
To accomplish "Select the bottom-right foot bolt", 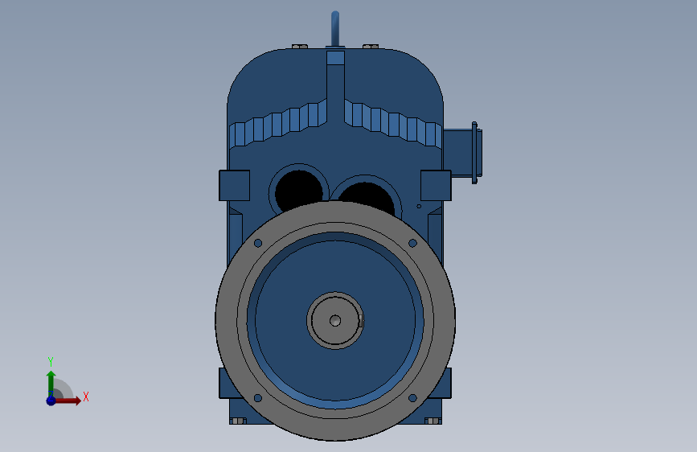I will (433, 421).
